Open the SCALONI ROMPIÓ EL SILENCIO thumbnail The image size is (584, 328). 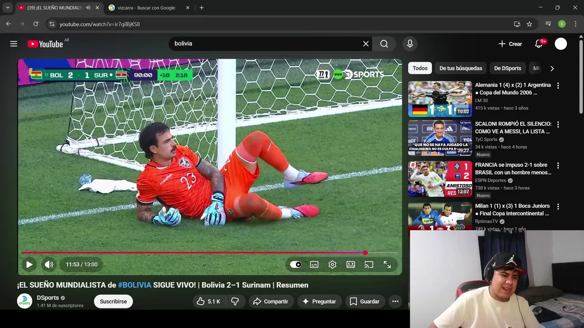(x=440, y=138)
